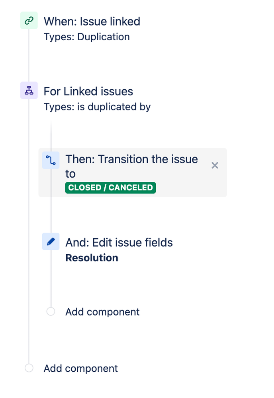
Task: Click the inner Add component circle
Action: tap(51, 312)
